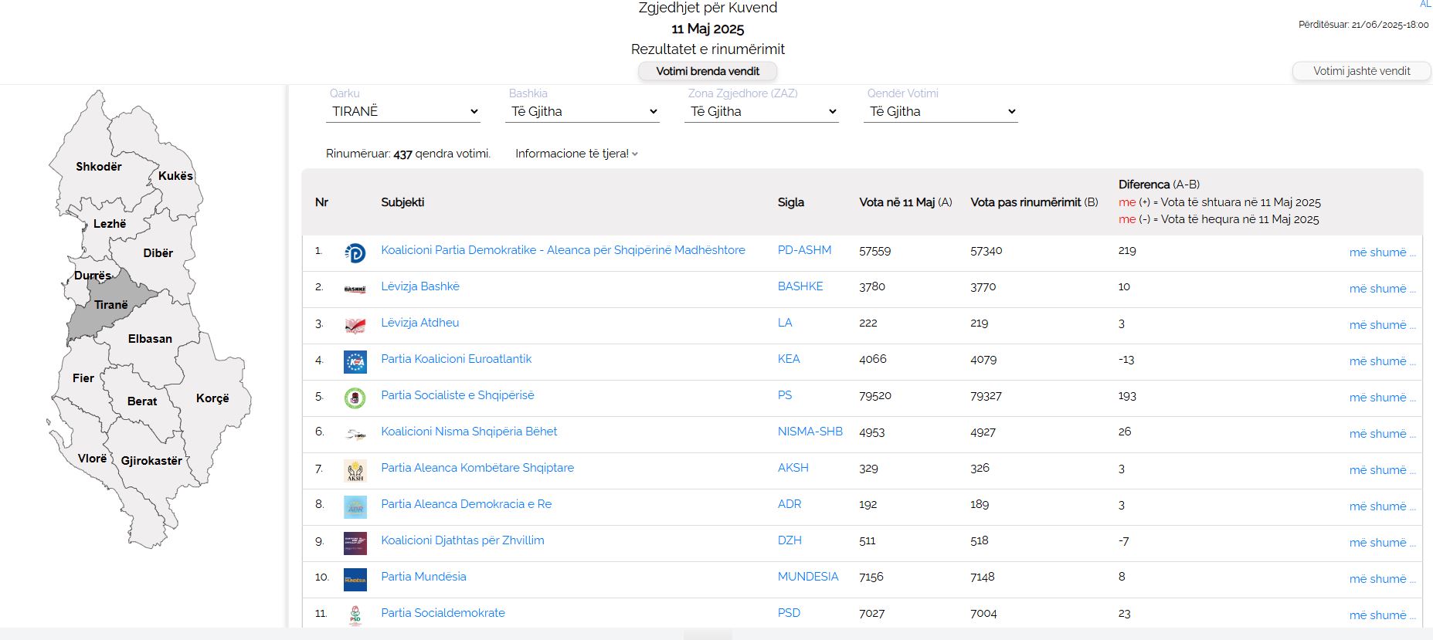The width and height of the screenshot is (1433, 640).
Task: Open the Zona Zgjedhore (ZAZ) dropdown
Action: point(762,112)
